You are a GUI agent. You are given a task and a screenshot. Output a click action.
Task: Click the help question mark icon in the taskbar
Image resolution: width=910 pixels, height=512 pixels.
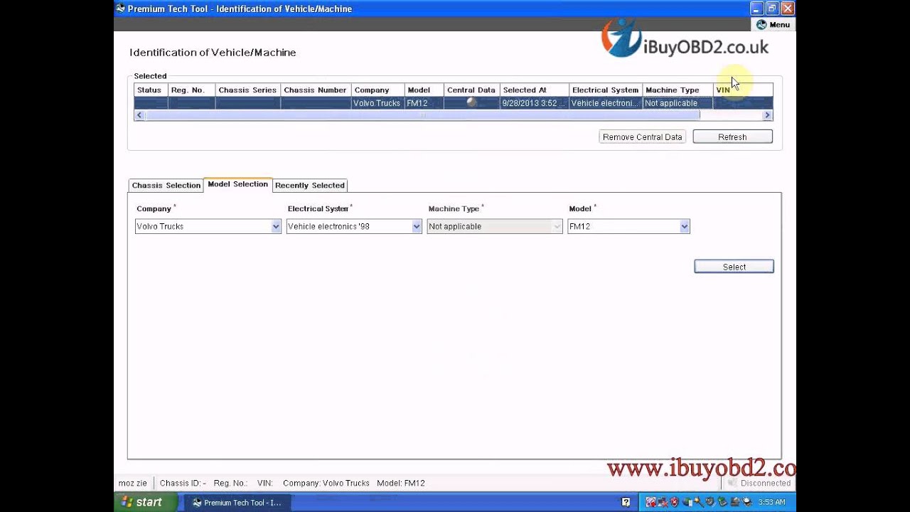pos(626,502)
